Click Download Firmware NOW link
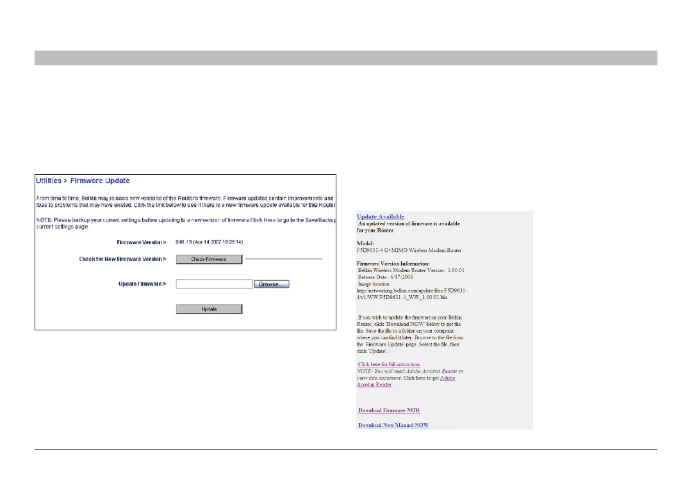This screenshot has height=484, width=692. click(x=389, y=410)
